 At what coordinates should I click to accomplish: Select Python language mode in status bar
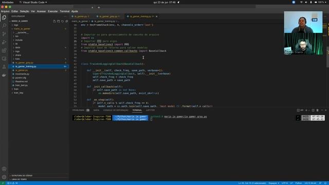[299, 183]
